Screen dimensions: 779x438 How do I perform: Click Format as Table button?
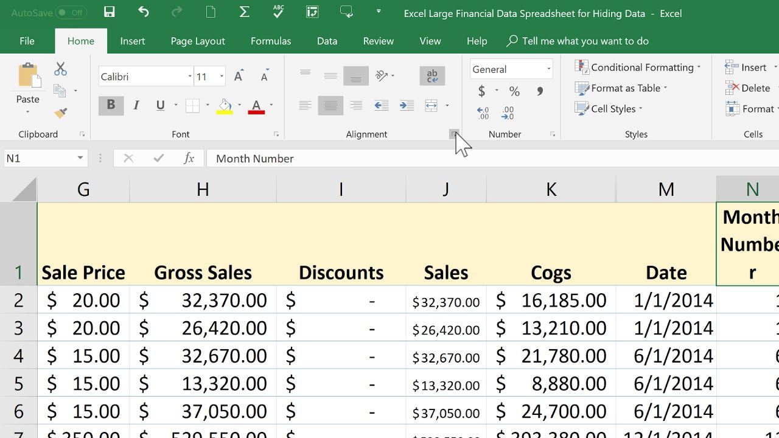tap(621, 88)
